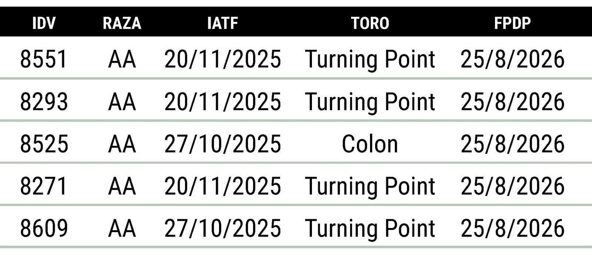Click Turning Point in row 8551
Viewport: 592px width, 255px height.
[x=370, y=60]
